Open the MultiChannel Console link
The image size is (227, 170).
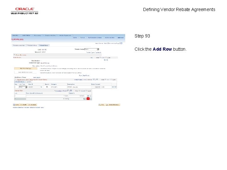(x=95, y=37)
